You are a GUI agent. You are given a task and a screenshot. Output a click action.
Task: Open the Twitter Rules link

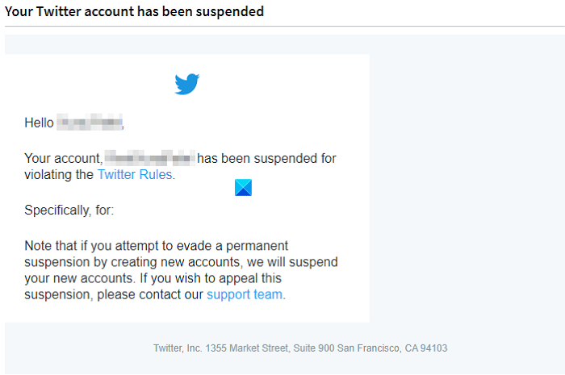(134, 174)
